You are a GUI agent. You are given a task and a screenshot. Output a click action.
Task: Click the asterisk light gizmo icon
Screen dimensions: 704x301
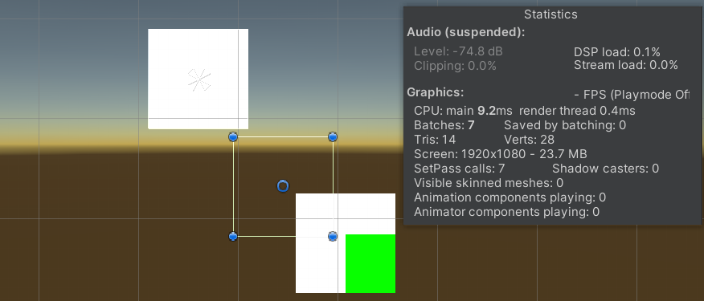click(199, 80)
